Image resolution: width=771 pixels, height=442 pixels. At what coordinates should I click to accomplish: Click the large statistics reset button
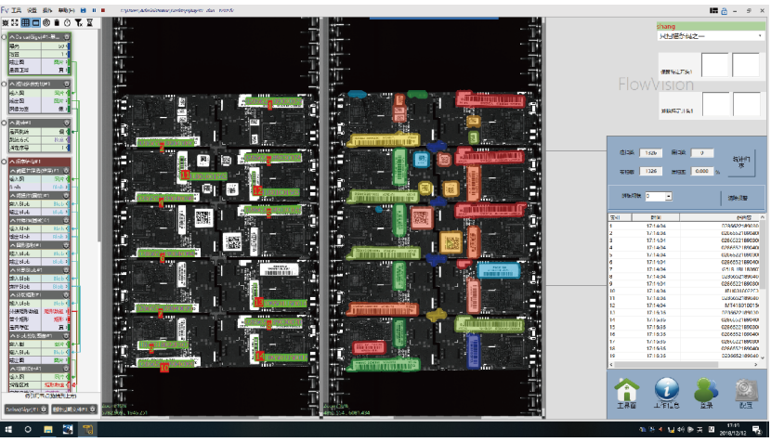[741, 162]
